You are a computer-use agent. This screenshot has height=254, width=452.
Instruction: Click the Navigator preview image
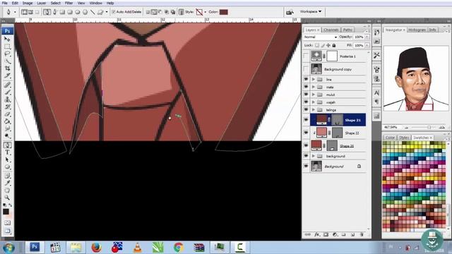[x=416, y=78]
